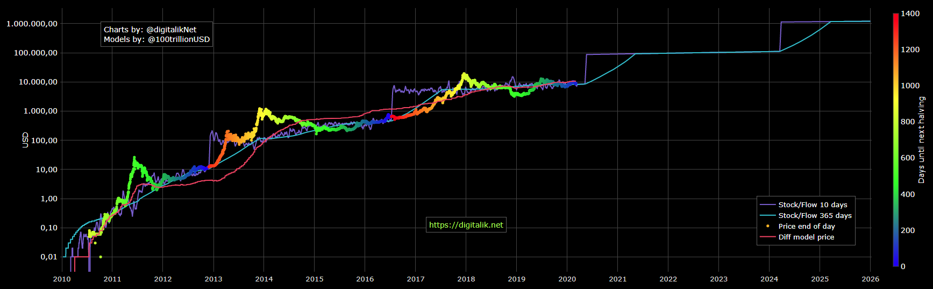
Task: Click the 1200 colorbar tick label
Action: [x=910, y=50]
